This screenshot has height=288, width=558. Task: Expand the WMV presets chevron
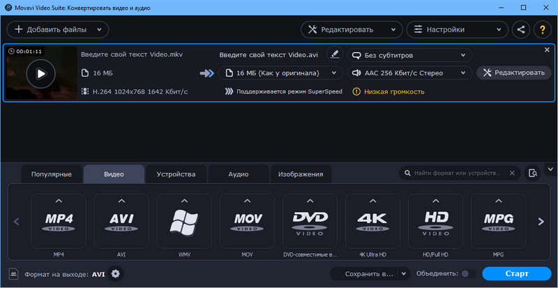click(x=184, y=201)
